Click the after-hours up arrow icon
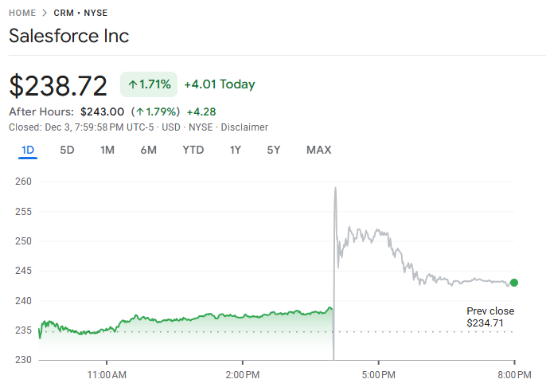The width and height of the screenshot is (546, 387). click(x=139, y=111)
